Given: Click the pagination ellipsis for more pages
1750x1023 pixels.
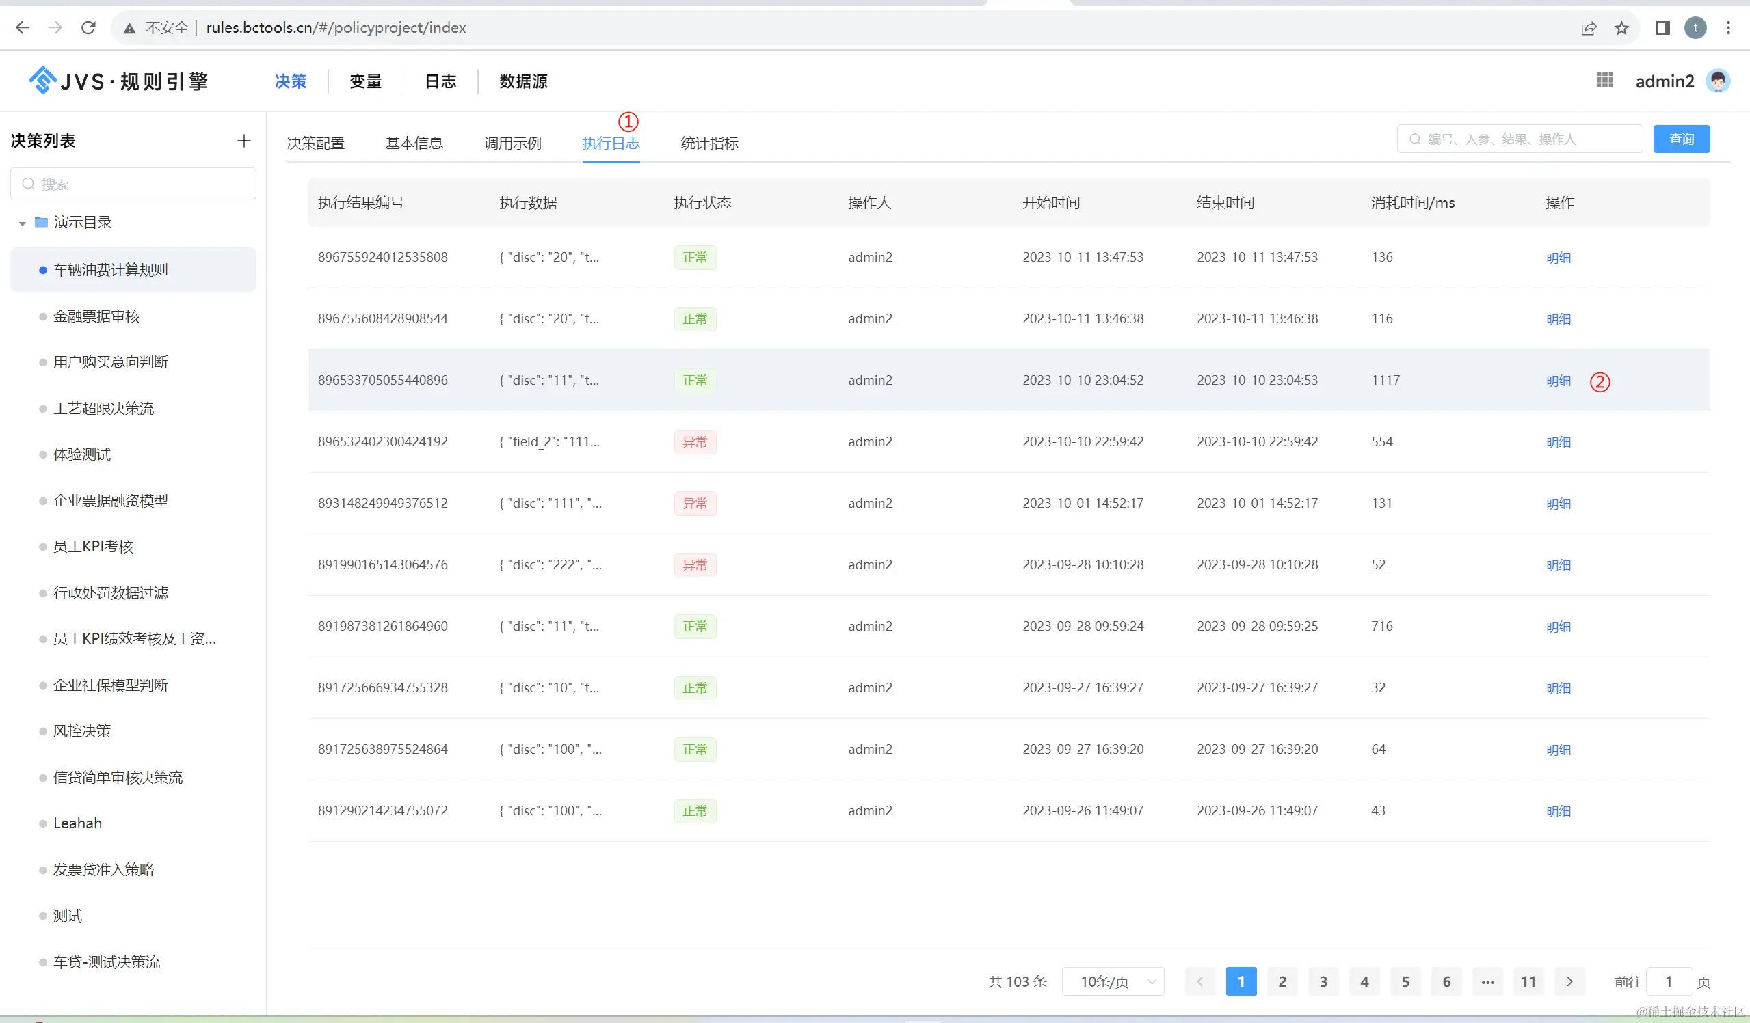Looking at the screenshot, I should tap(1487, 981).
